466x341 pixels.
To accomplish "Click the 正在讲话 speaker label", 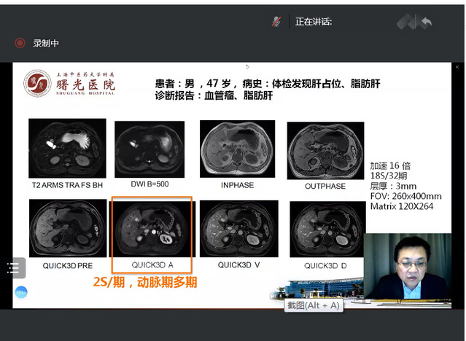I will (x=314, y=22).
